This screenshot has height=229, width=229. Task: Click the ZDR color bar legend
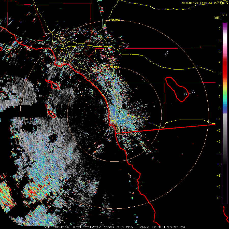[225, 113]
